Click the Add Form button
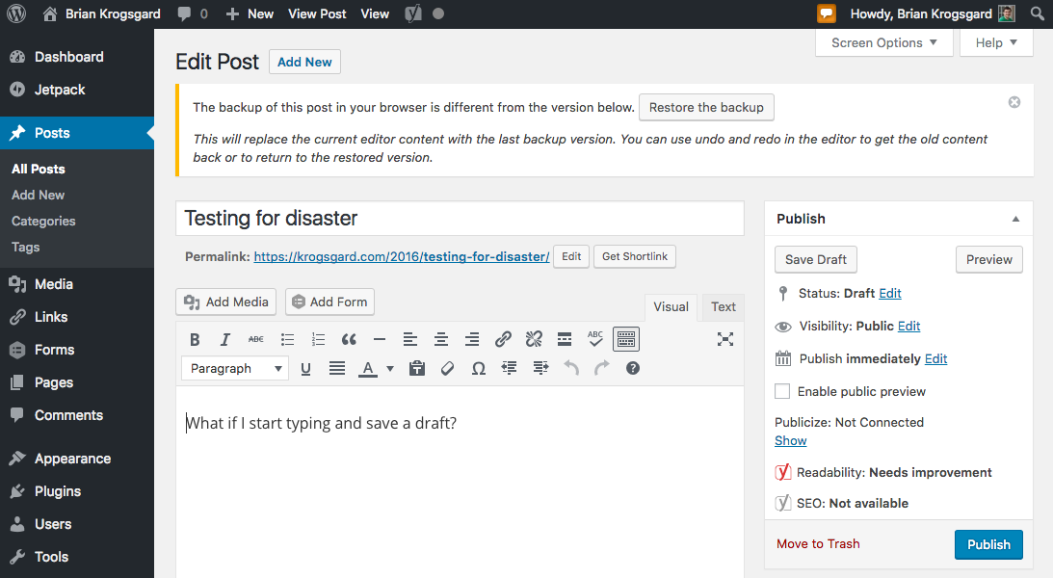The image size is (1053, 578). coord(329,302)
